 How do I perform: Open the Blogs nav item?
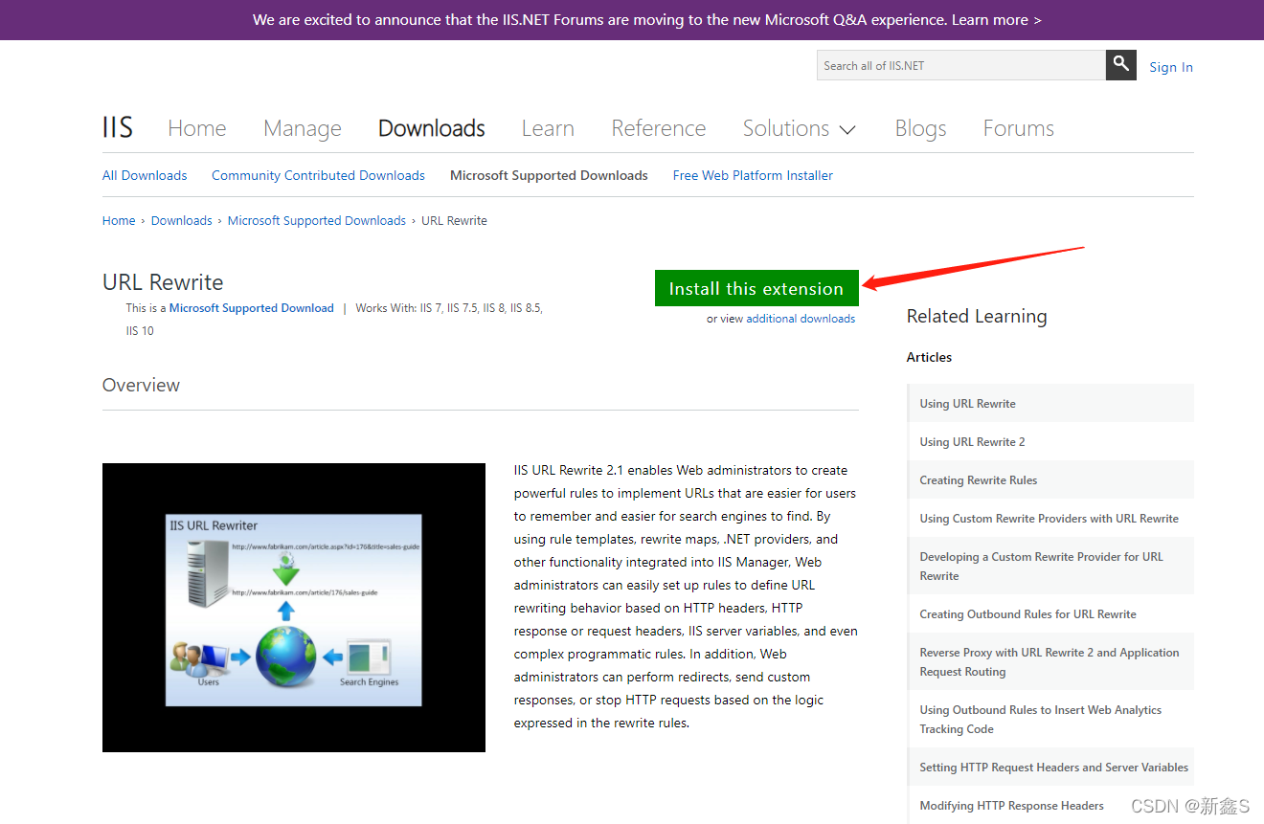pyautogui.click(x=920, y=128)
